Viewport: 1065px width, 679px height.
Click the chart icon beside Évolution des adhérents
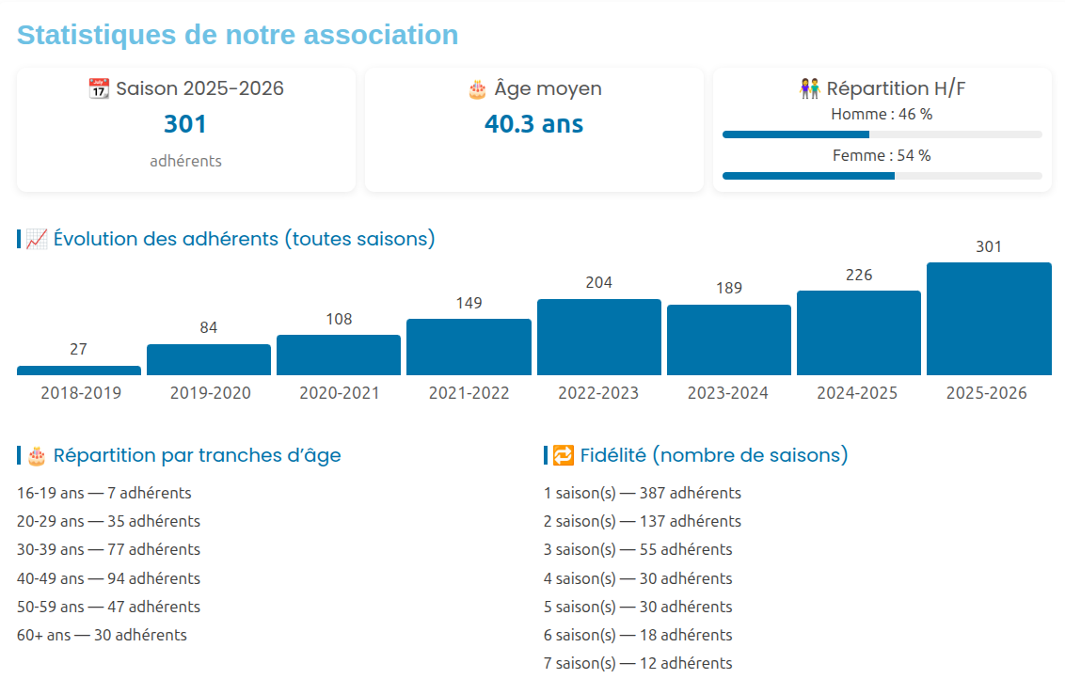(37, 239)
